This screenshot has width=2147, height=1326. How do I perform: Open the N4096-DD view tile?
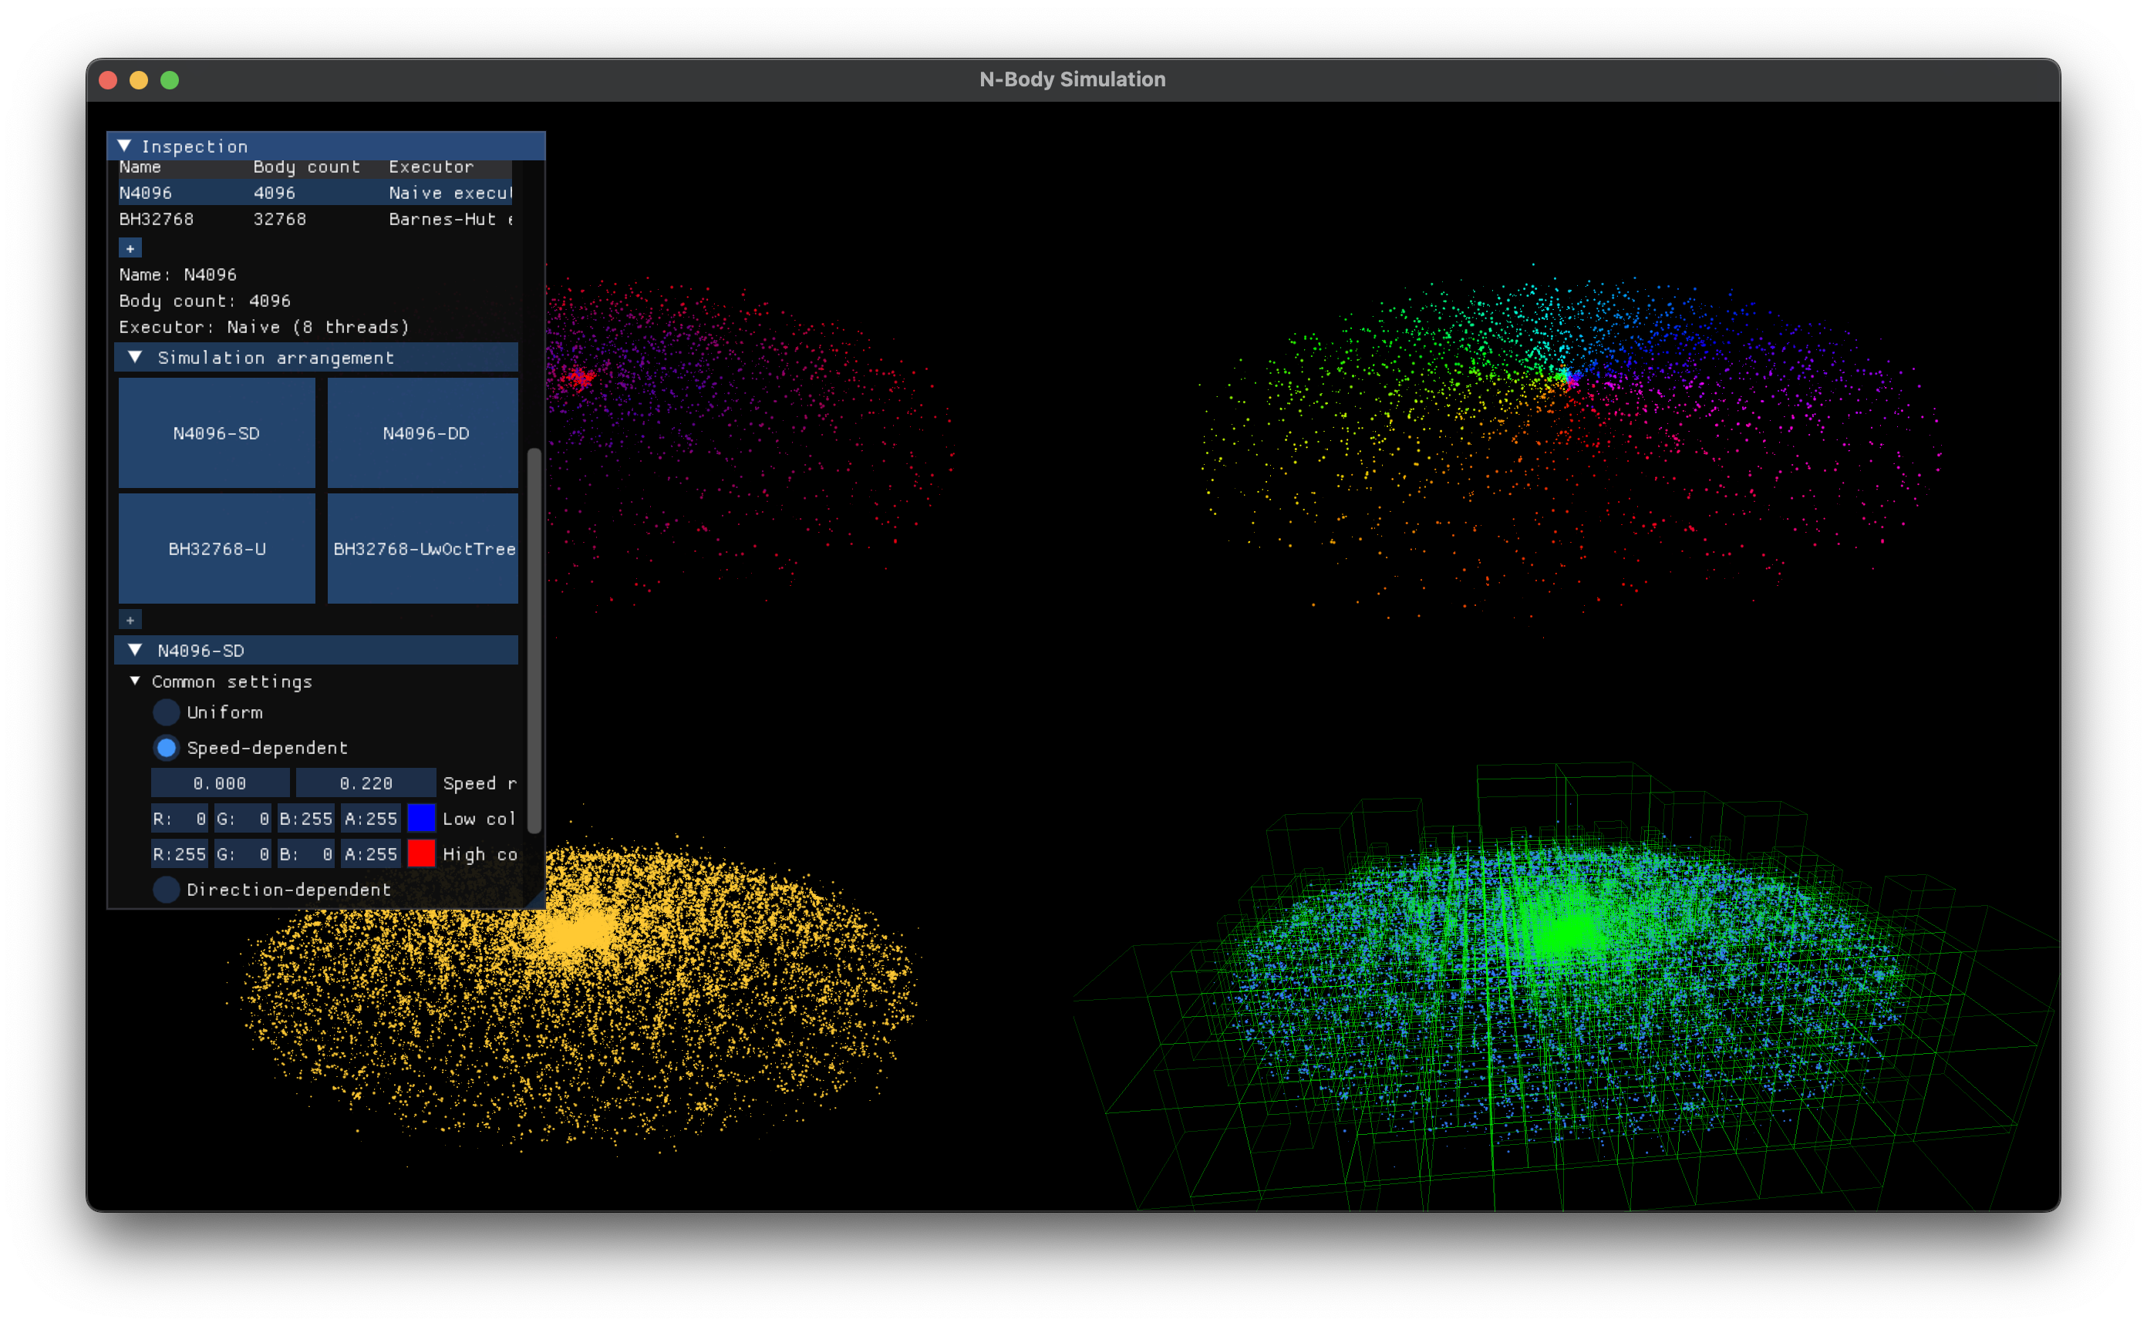(423, 433)
